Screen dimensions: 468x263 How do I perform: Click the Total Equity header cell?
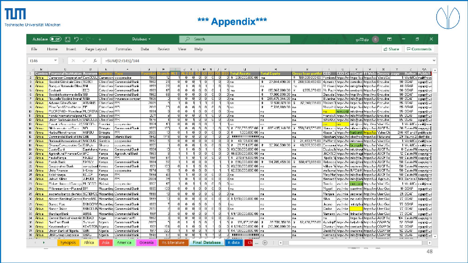[x=276, y=74]
